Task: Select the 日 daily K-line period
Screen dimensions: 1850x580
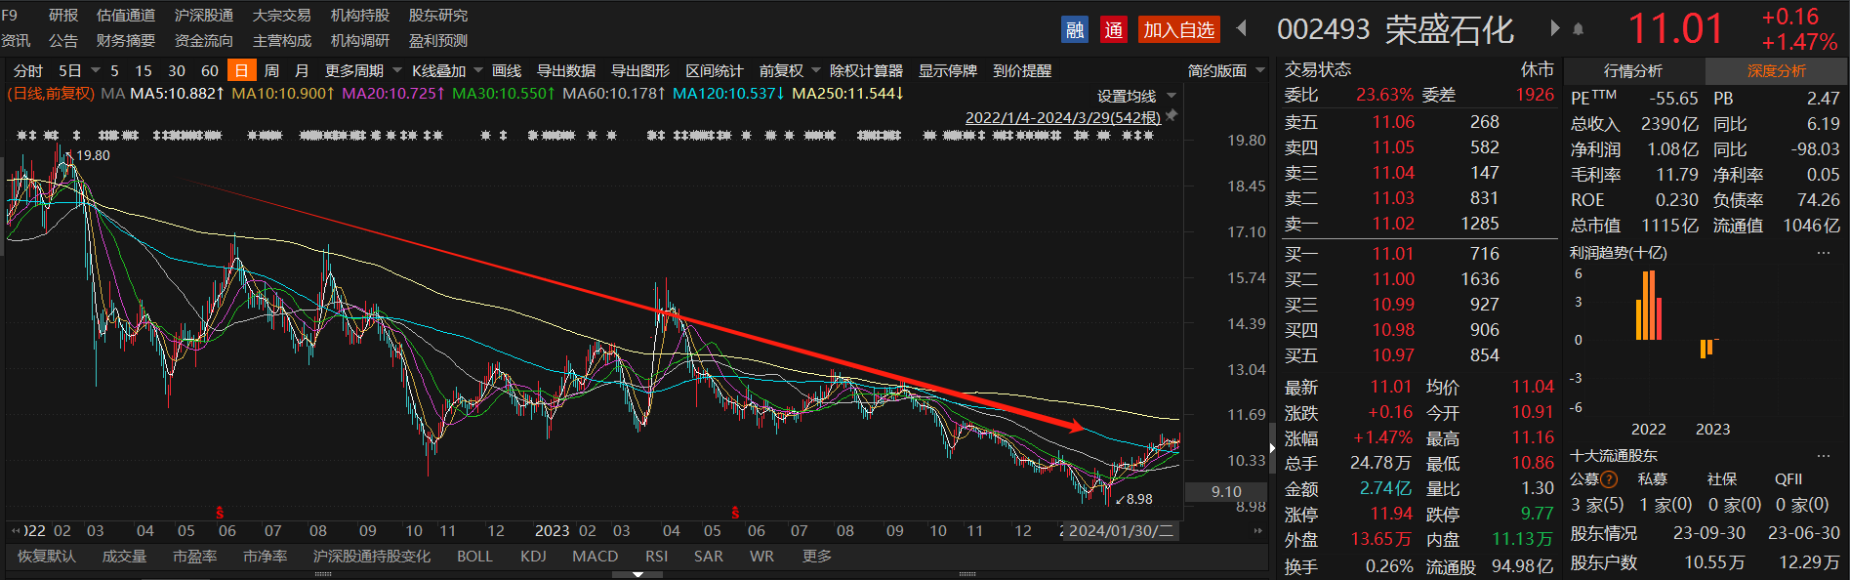Action: (241, 70)
